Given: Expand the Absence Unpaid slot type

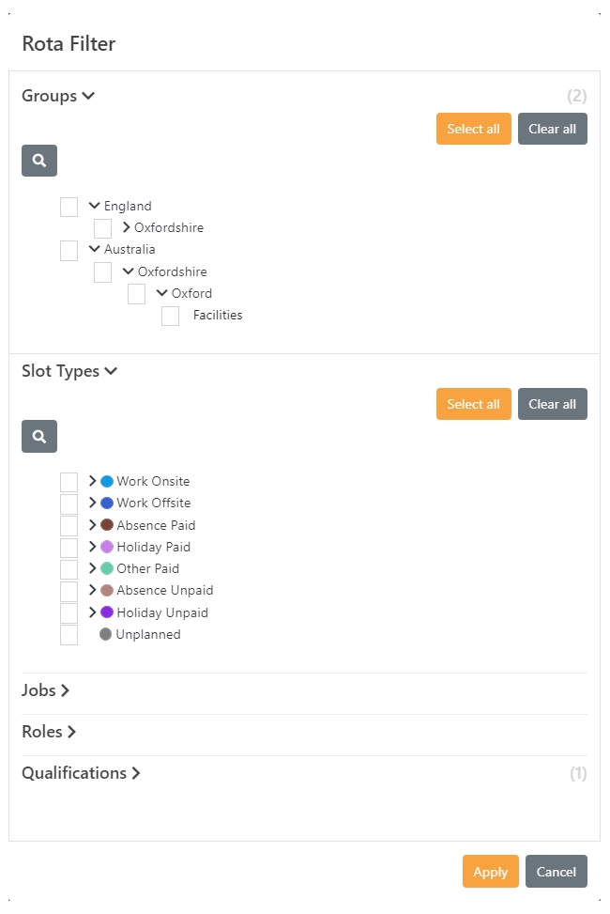Looking at the screenshot, I should 92,590.
